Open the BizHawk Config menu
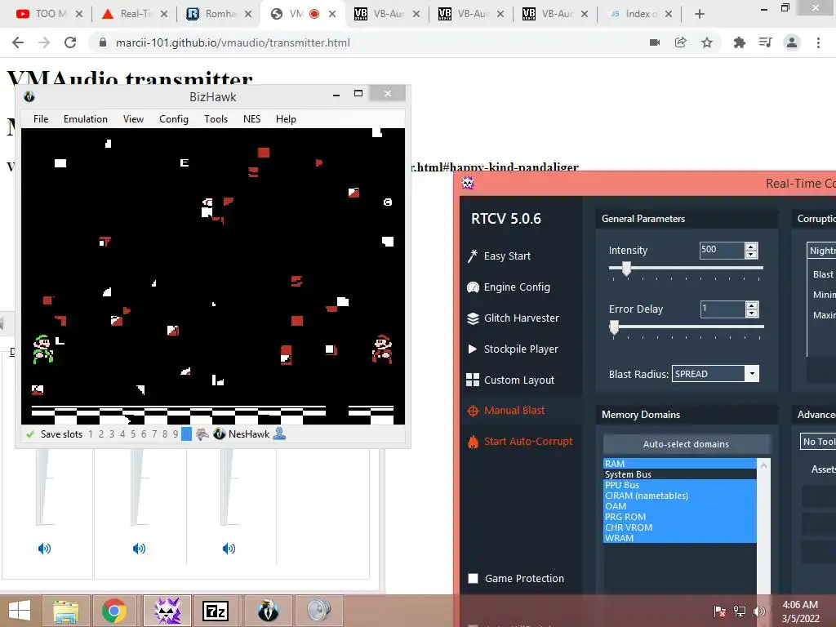This screenshot has width=836, height=627. tap(174, 119)
